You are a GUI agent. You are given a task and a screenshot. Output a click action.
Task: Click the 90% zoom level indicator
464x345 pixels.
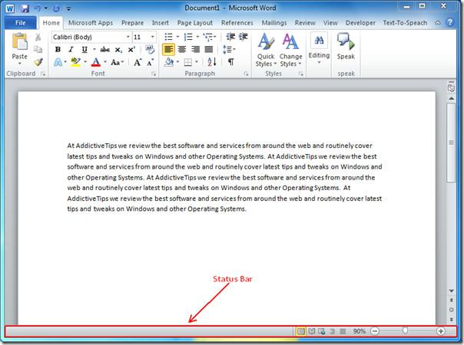tap(359, 331)
